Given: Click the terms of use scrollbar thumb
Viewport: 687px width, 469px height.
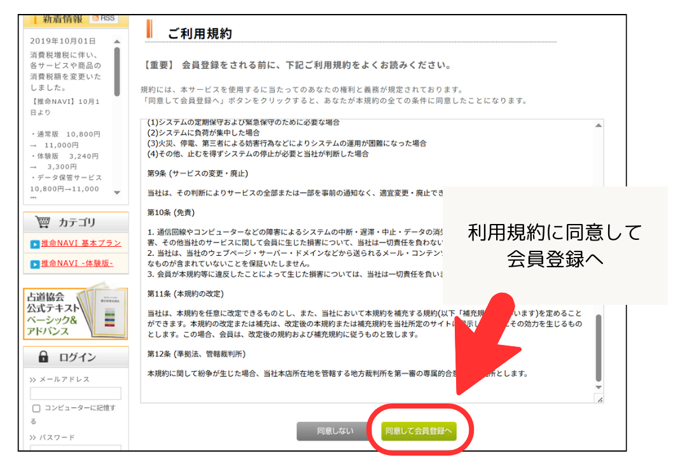Looking at the screenshot, I should point(598,347).
